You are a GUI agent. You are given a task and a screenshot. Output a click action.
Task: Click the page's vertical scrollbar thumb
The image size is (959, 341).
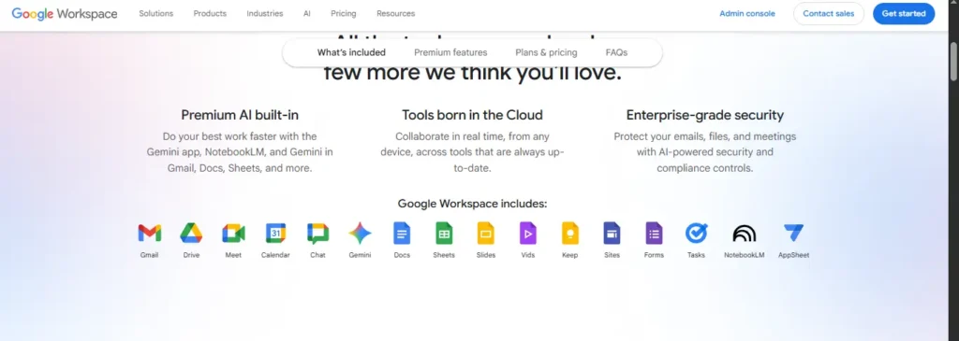(x=953, y=61)
